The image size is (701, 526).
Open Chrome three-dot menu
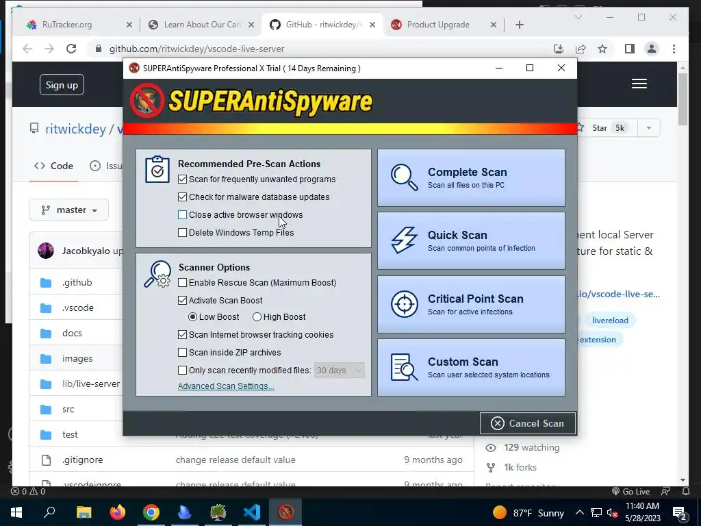674,49
